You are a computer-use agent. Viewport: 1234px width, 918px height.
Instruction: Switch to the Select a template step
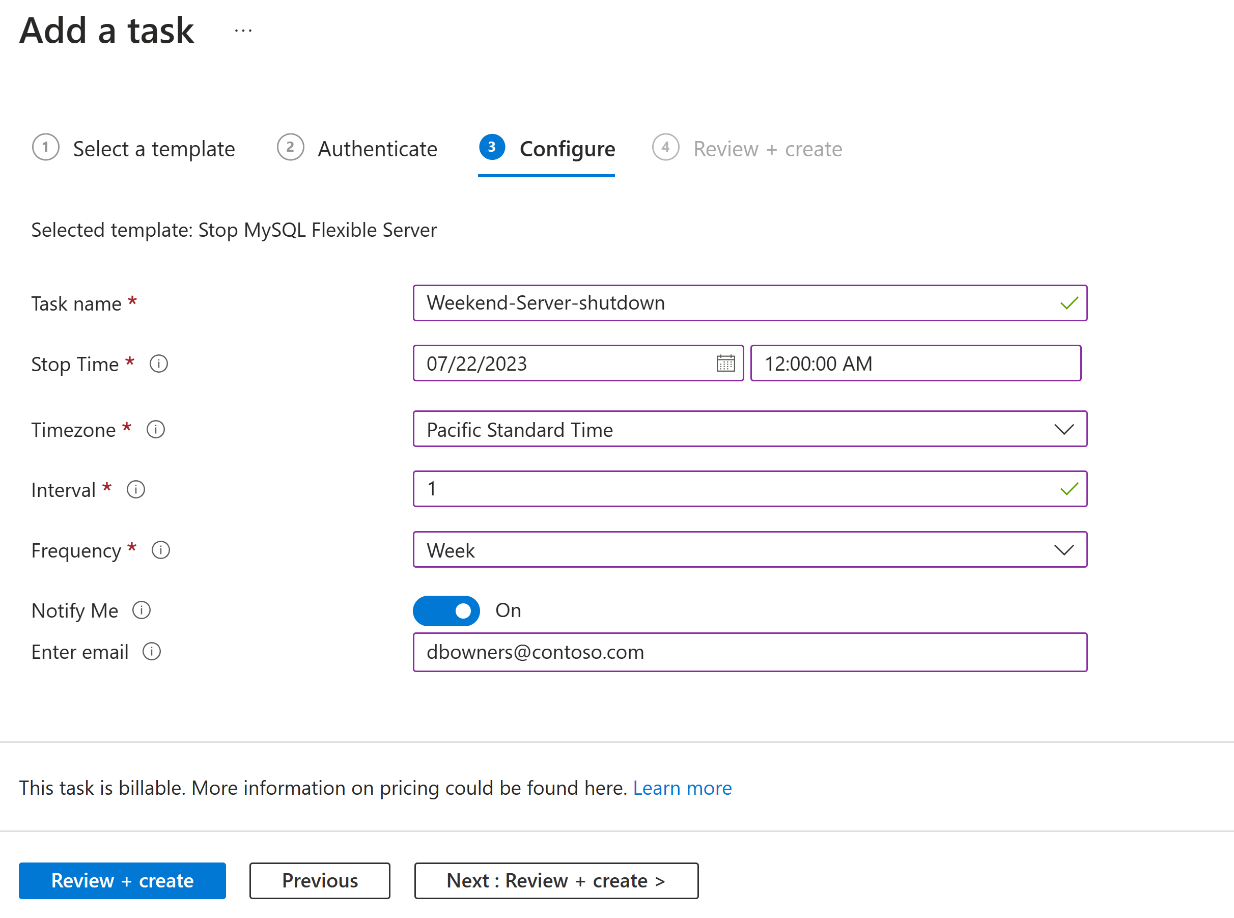click(x=134, y=148)
